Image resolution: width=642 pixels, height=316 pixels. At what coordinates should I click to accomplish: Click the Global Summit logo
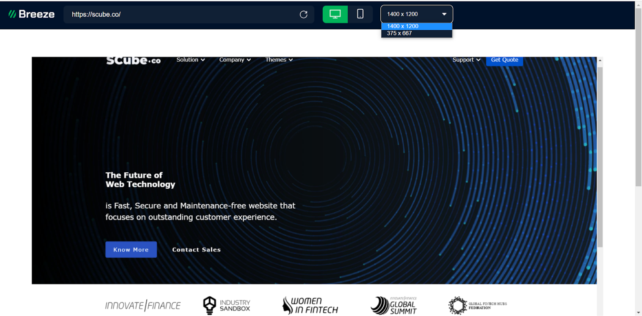tap(394, 306)
